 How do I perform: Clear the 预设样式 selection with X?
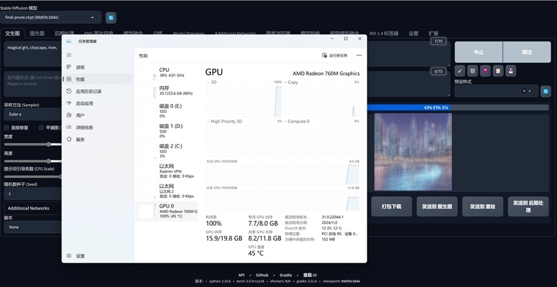pos(524,91)
